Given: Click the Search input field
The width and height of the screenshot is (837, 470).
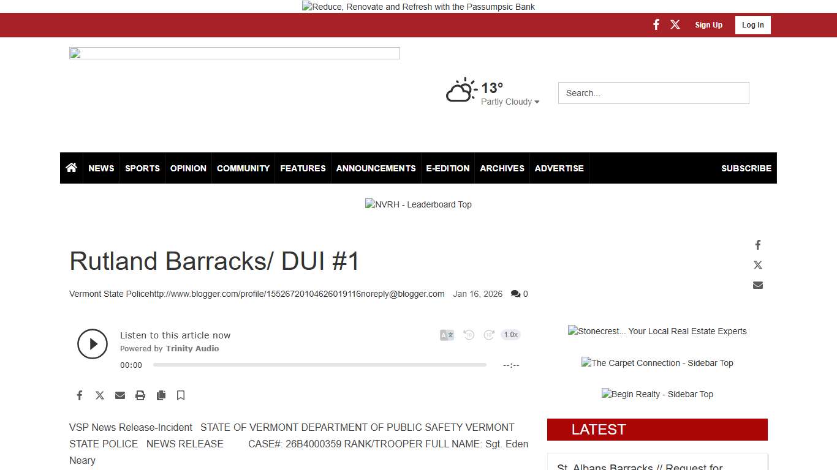Looking at the screenshot, I should click(x=653, y=93).
